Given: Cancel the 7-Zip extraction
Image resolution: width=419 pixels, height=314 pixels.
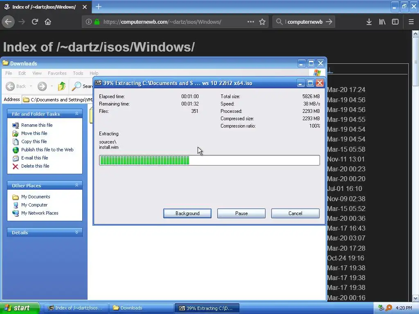Looking at the screenshot, I should point(295,213).
